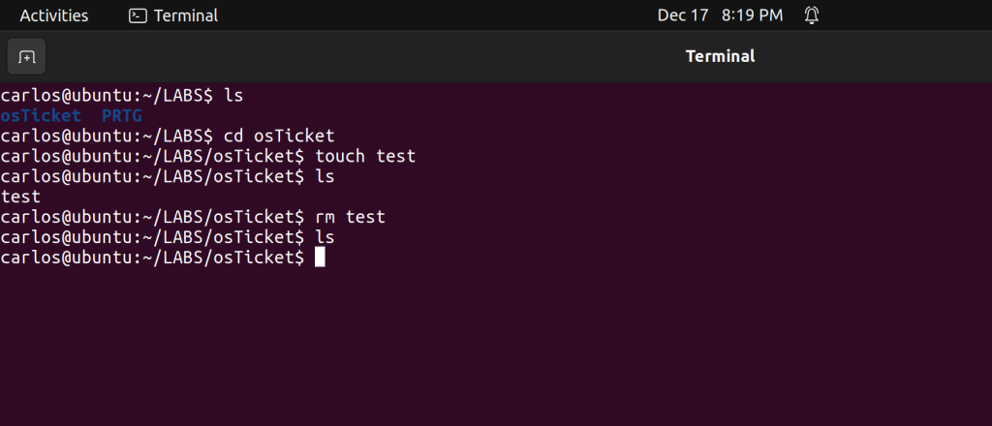
Task: Click the blue PRTG directory name
Action: click(x=122, y=116)
